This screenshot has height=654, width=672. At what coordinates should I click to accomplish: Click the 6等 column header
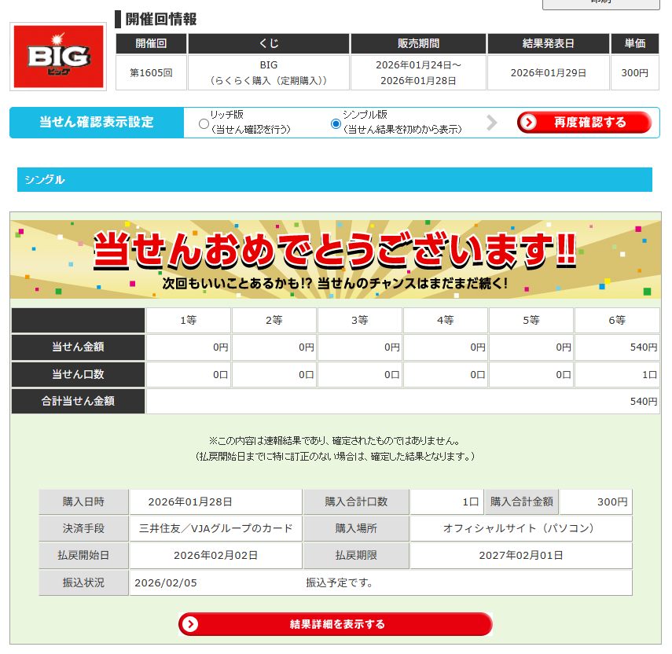click(x=617, y=320)
